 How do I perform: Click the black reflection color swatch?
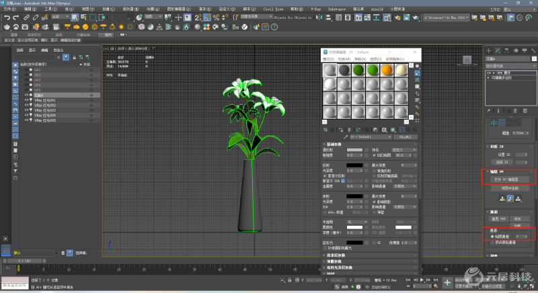[x=354, y=165]
